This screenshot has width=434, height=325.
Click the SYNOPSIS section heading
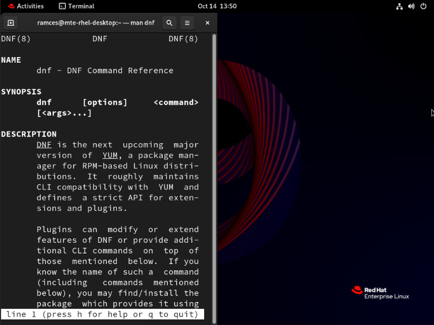[21, 92]
